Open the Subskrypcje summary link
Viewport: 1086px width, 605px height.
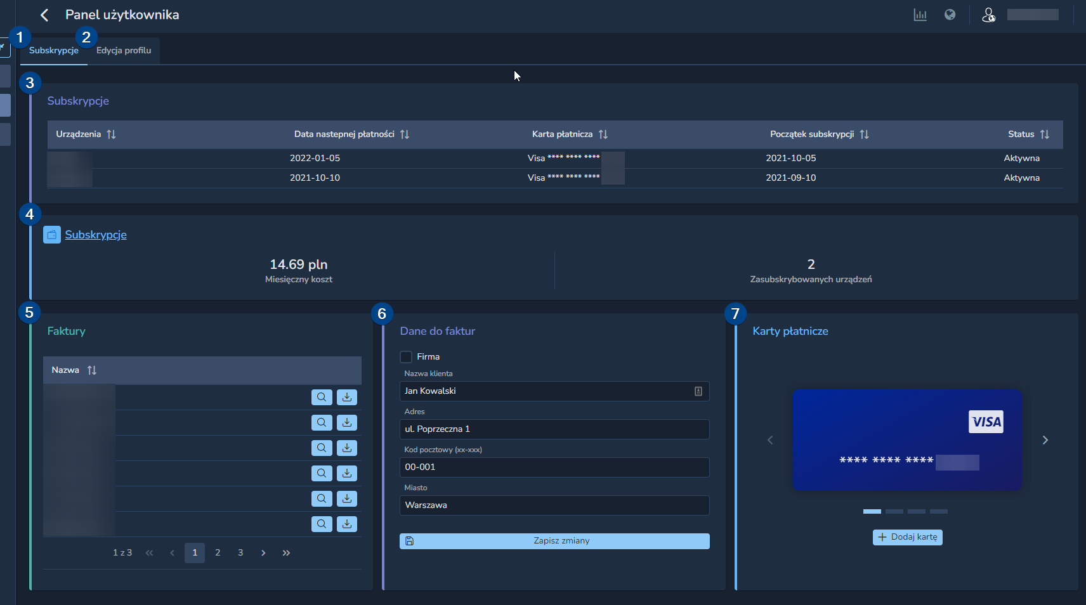[96, 235]
